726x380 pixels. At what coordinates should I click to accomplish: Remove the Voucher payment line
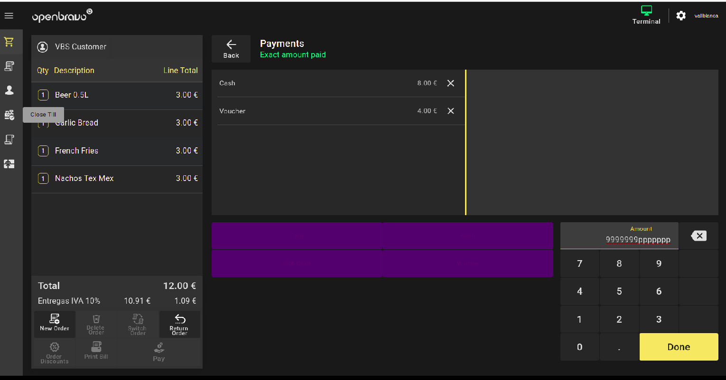(451, 111)
